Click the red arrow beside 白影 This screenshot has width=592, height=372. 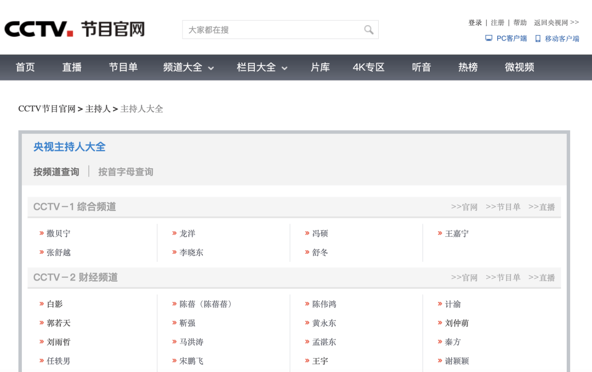click(x=41, y=304)
